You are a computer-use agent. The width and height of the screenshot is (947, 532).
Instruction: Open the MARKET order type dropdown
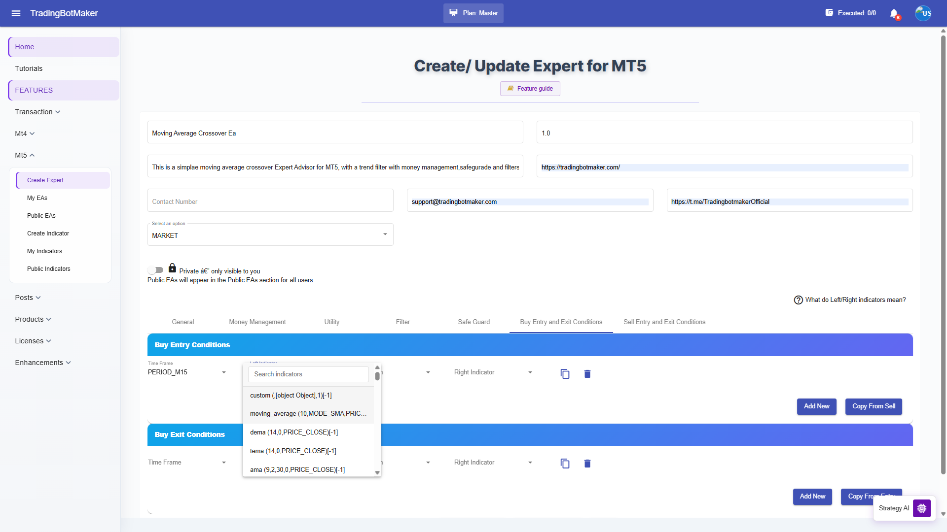pos(270,235)
